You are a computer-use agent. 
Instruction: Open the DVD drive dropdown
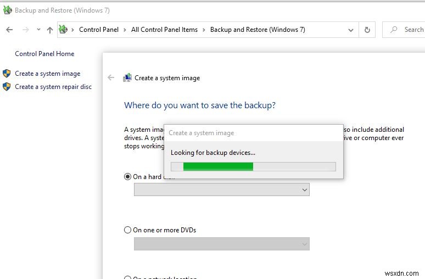(x=221, y=244)
